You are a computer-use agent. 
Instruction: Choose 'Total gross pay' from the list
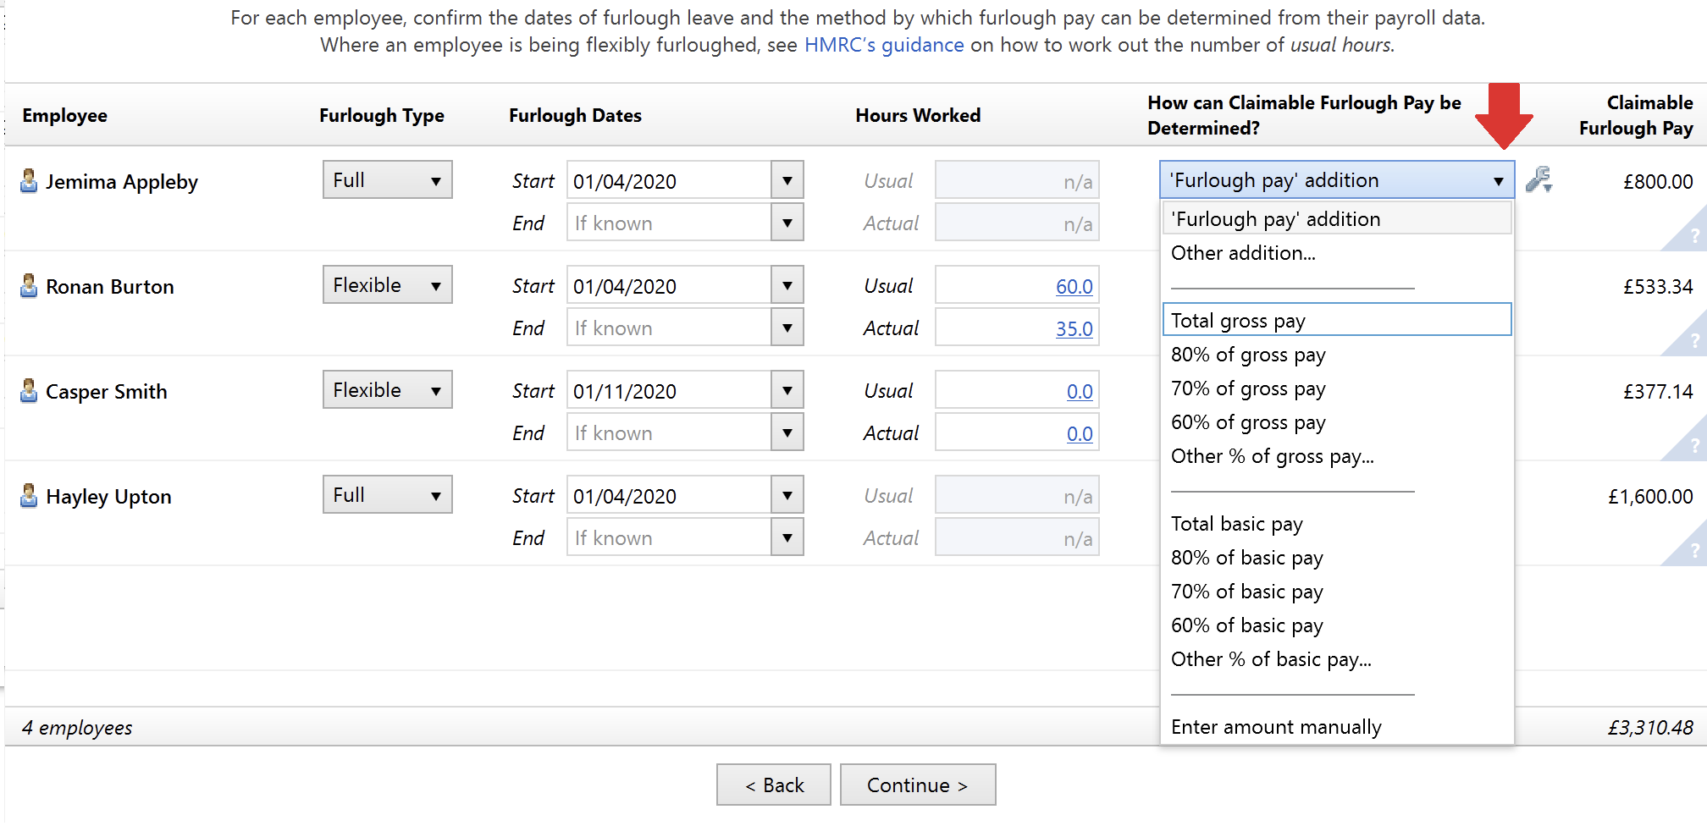click(x=1337, y=320)
